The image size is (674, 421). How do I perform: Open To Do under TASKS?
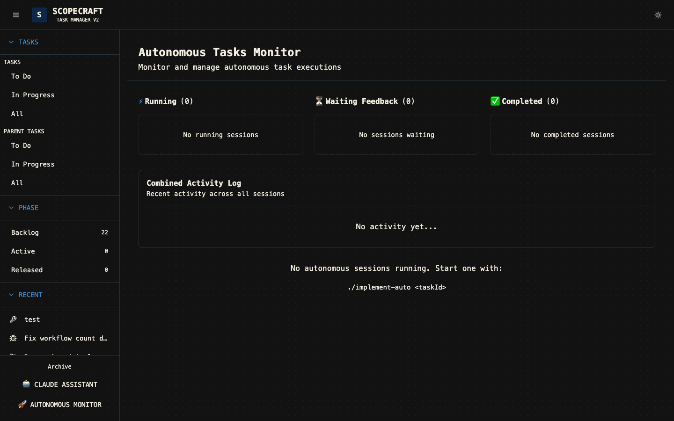(x=59, y=76)
